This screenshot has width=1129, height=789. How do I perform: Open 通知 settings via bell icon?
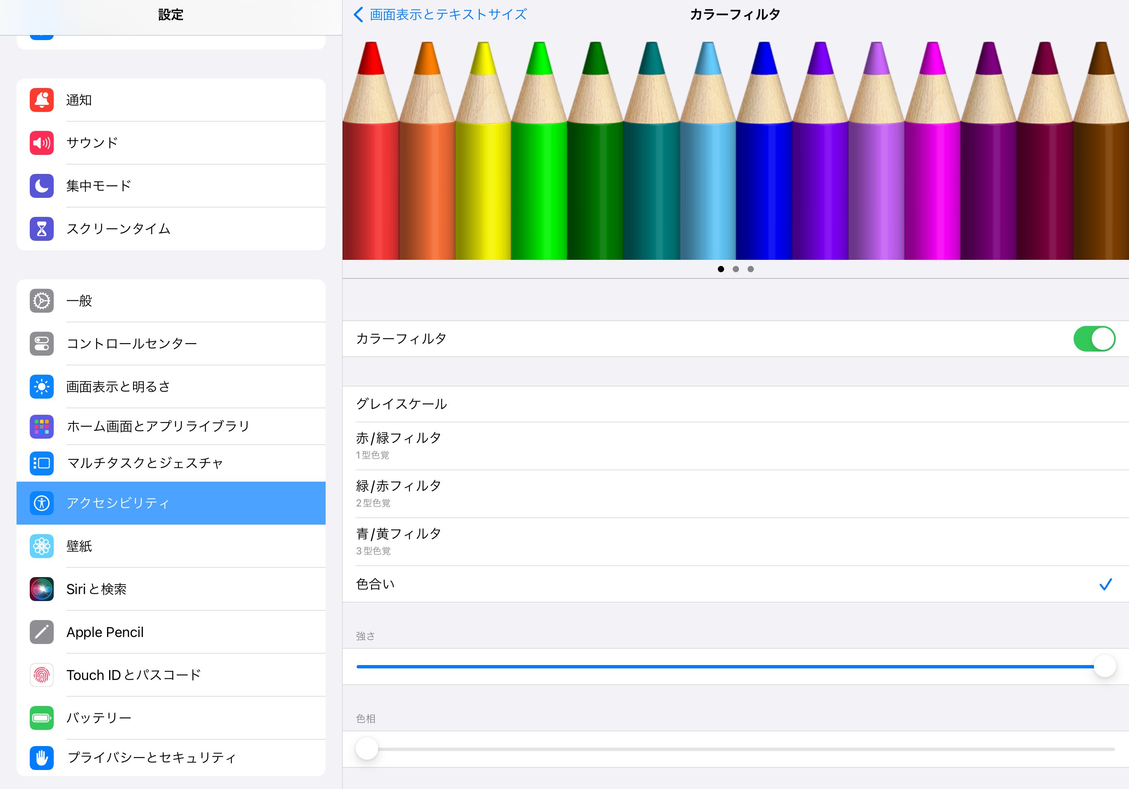[42, 100]
